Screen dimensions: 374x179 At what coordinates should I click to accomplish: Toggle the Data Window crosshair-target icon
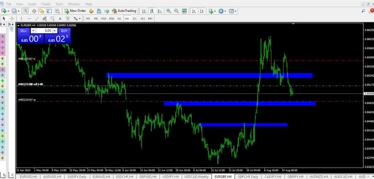click(34, 11)
